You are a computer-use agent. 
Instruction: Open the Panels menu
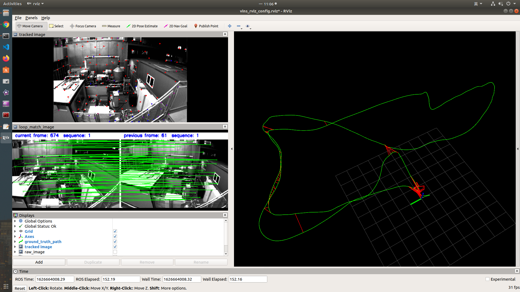(31, 18)
